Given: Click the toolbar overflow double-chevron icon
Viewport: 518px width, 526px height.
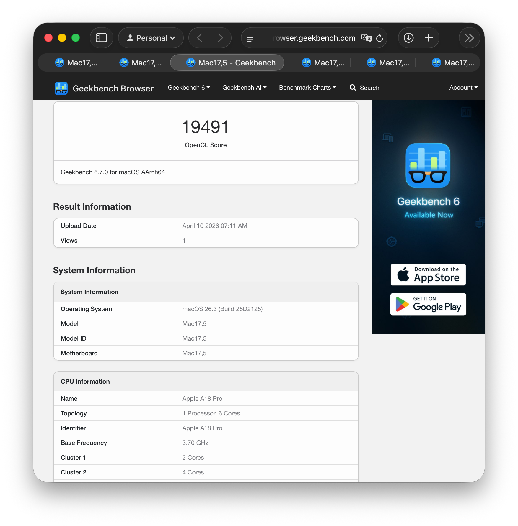Looking at the screenshot, I should pyautogui.click(x=469, y=38).
